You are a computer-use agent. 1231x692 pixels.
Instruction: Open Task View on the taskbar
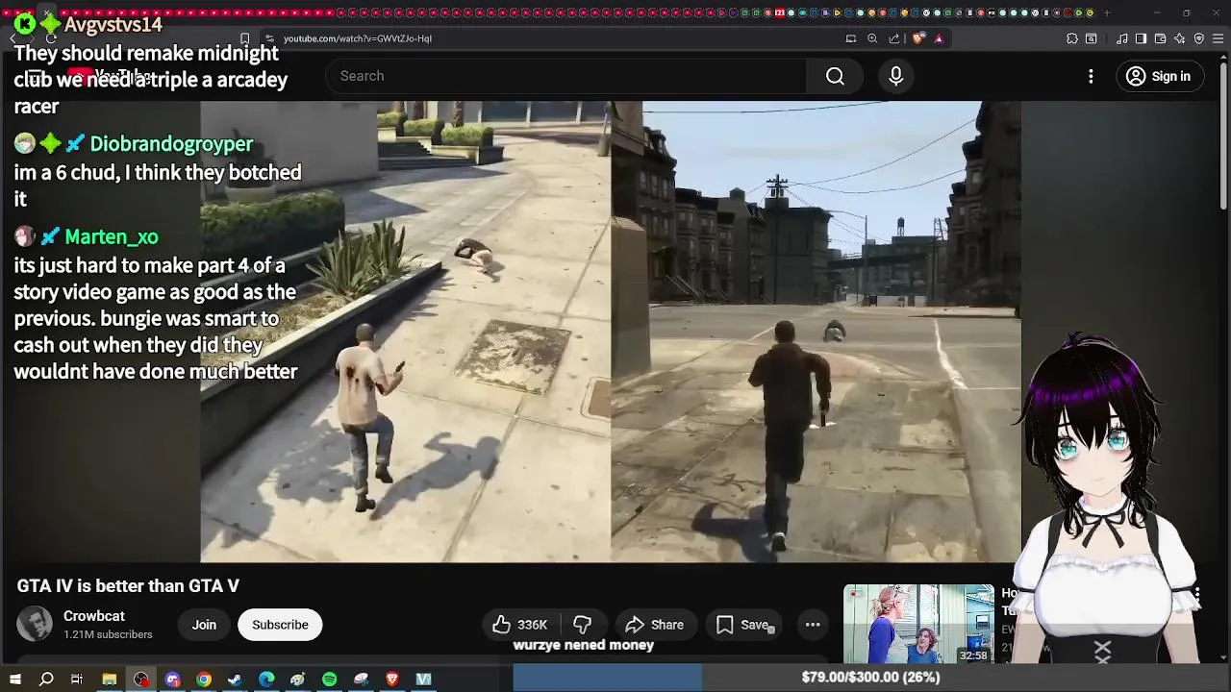click(x=77, y=680)
